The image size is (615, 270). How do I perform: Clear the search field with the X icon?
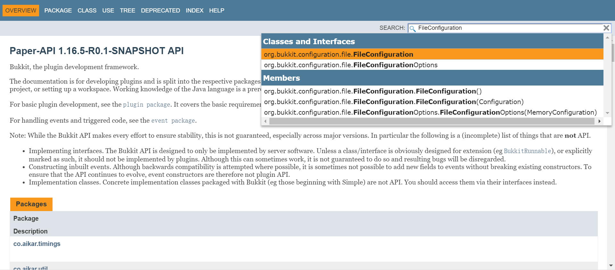(x=606, y=28)
